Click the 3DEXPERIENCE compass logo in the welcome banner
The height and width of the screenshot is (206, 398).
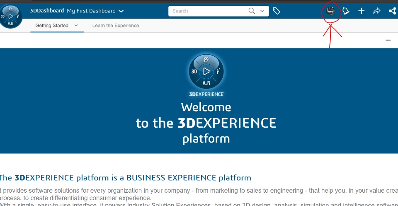pos(206,71)
